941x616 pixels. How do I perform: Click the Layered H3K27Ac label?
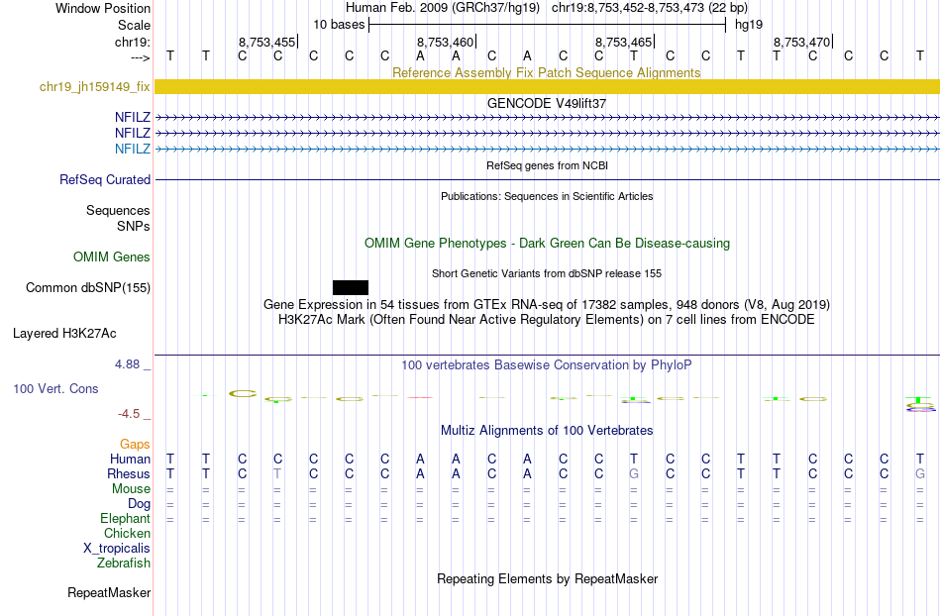tap(64, 333)
